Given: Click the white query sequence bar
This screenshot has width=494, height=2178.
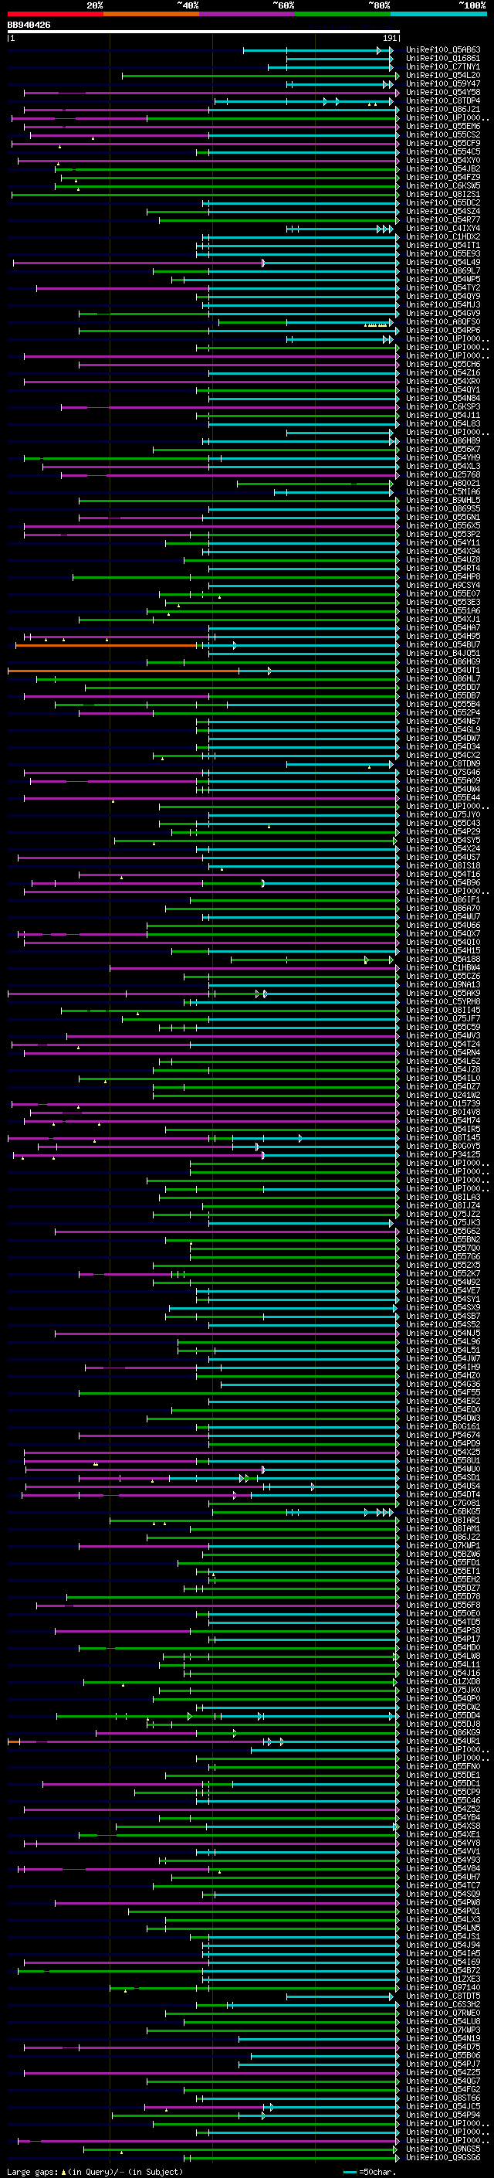Looking at the screenshot, I should coord(204,32).
